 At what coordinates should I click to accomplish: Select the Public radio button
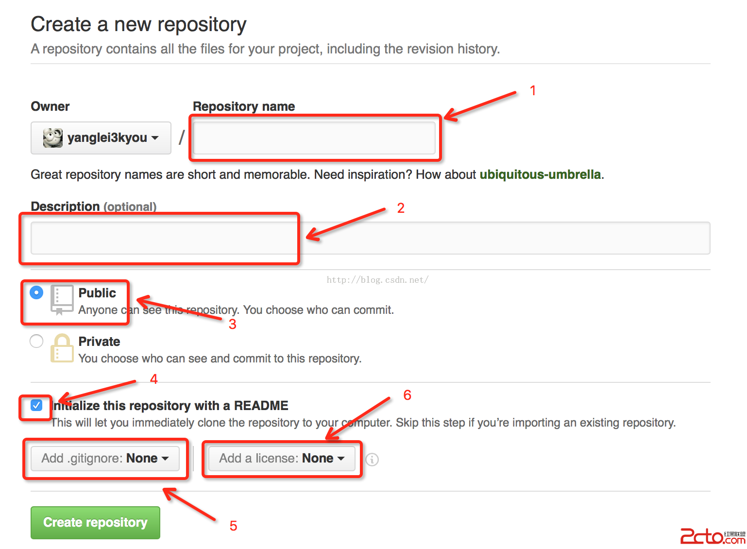click(x=36, y=292)
